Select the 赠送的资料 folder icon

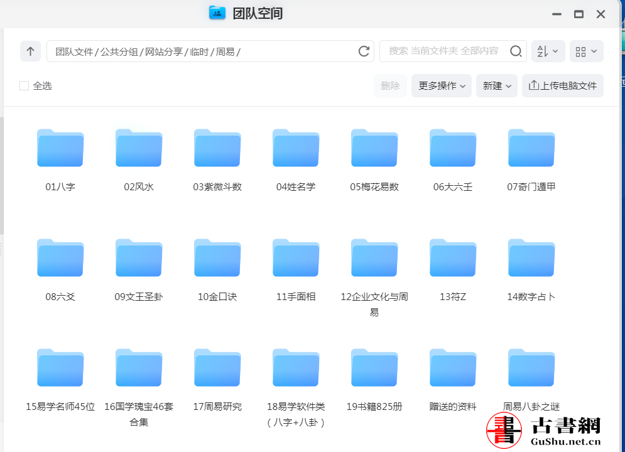(453, 368)
